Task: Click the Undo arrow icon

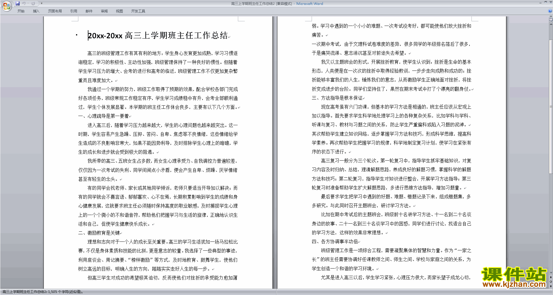Action: [24, 3]
